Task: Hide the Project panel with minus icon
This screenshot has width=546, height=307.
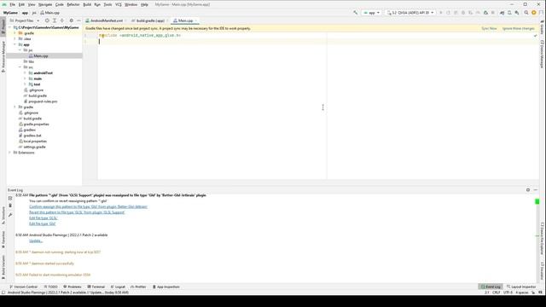Action: [78, 20]
